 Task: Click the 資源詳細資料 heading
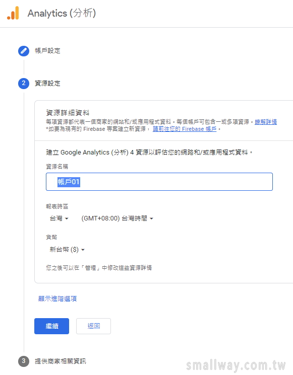coord(68,113)
